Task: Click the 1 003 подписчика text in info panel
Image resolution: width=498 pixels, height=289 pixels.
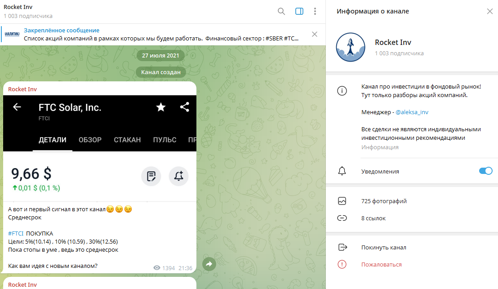Action: [x=399, y=53]
